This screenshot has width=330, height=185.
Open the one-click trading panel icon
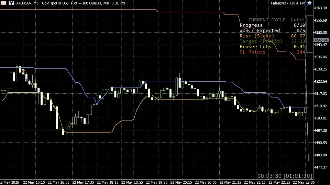point(3,3)
